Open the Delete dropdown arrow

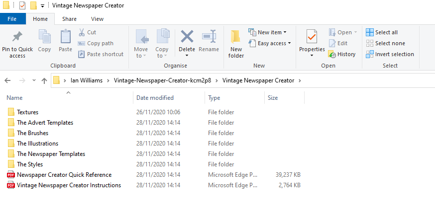(187, 56)
